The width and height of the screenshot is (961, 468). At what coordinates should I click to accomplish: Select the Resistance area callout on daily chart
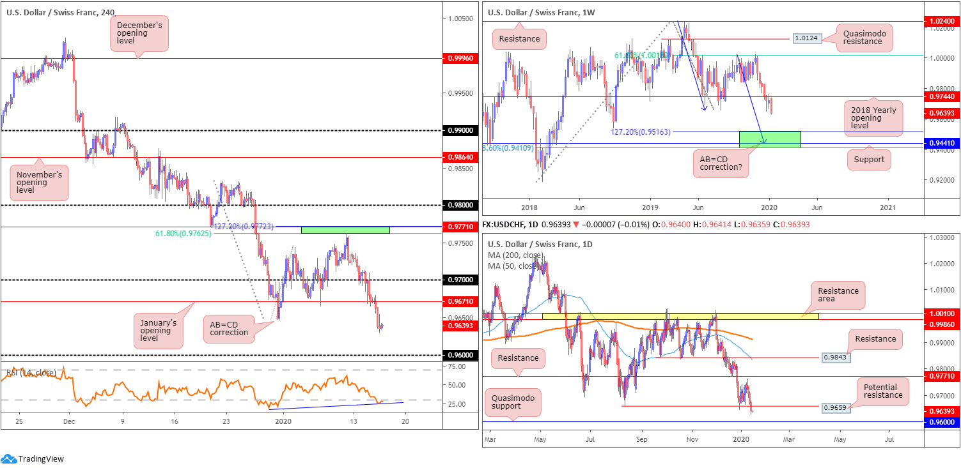(838, 294)
